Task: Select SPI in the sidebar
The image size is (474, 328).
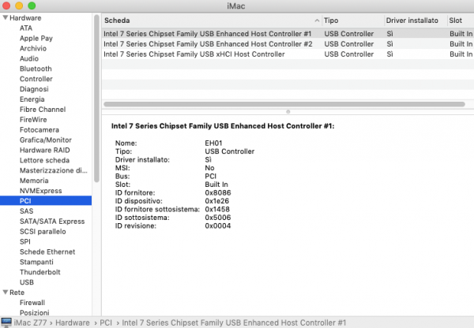Action: (x=25, y=241)
